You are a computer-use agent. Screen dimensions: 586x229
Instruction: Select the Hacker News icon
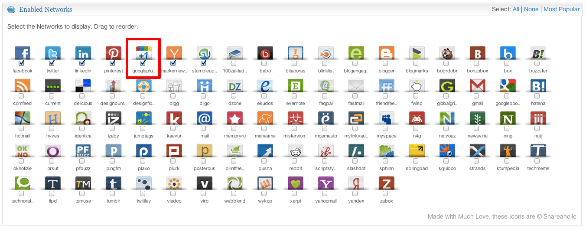click(x=174, y=54)
